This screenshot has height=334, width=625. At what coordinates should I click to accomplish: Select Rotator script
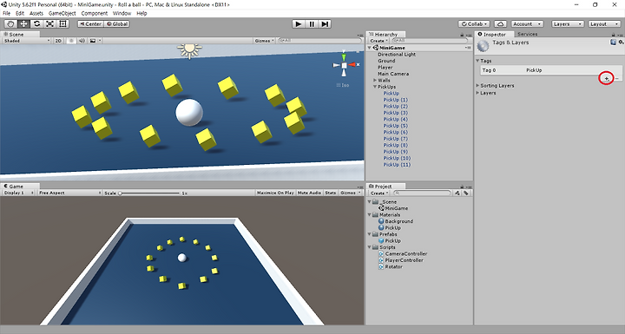(391, 266)
